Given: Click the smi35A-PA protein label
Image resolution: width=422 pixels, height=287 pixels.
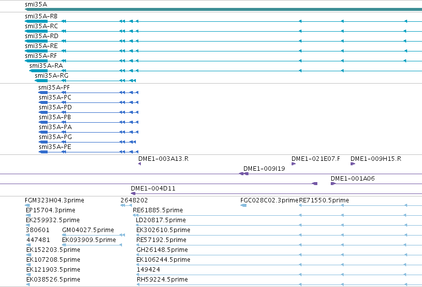Looking at the screenshot, I should coord(55,127).
